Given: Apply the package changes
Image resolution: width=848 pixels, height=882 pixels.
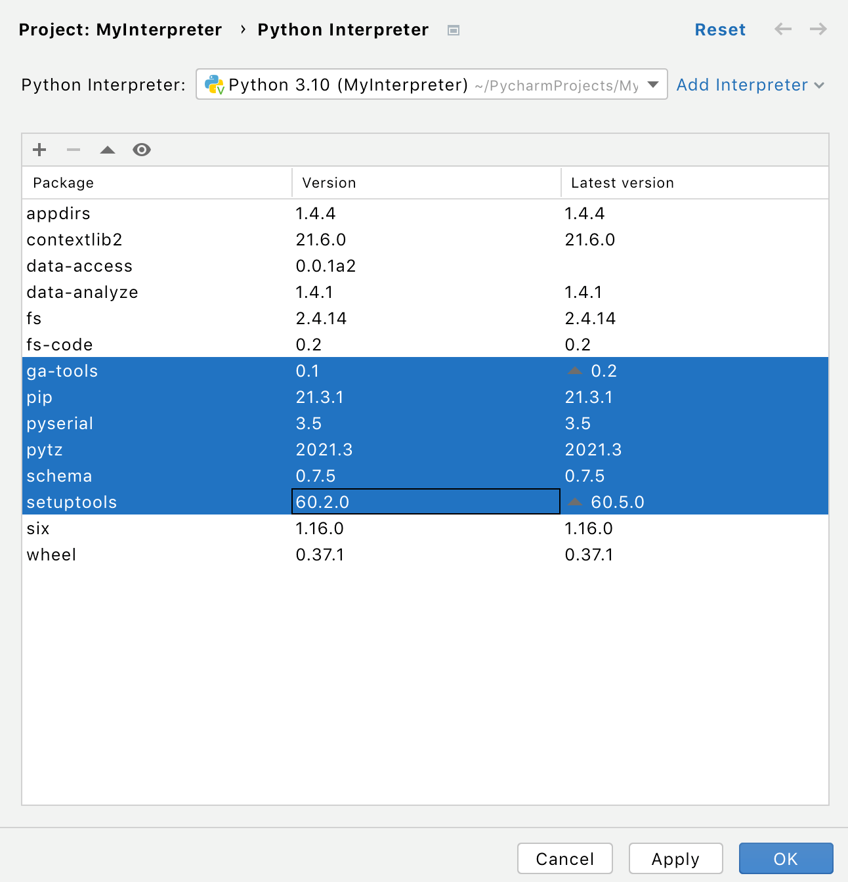Looking at the screenshot, I should click(675, 858).
